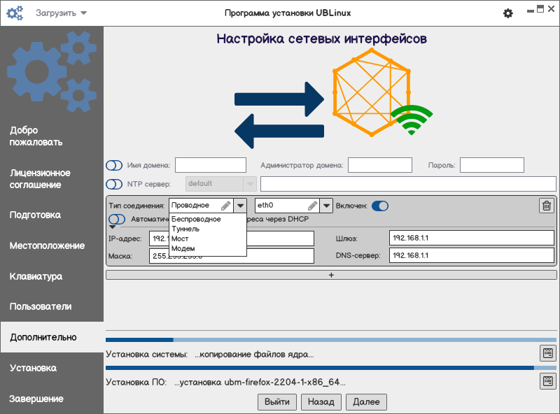Focus the NTP server address field
This screenshot has width=560, height=414.
(408, 184)
